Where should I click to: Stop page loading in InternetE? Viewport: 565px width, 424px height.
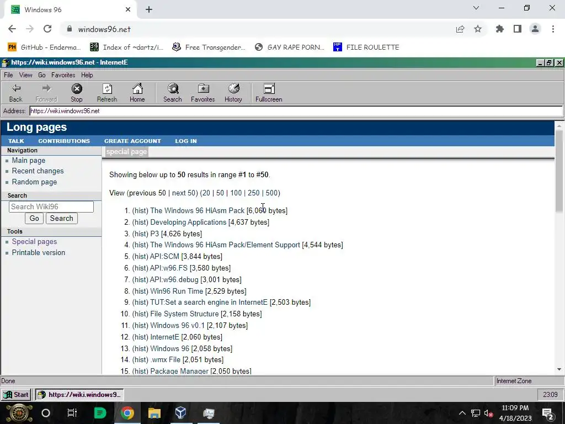pos(76,93)
